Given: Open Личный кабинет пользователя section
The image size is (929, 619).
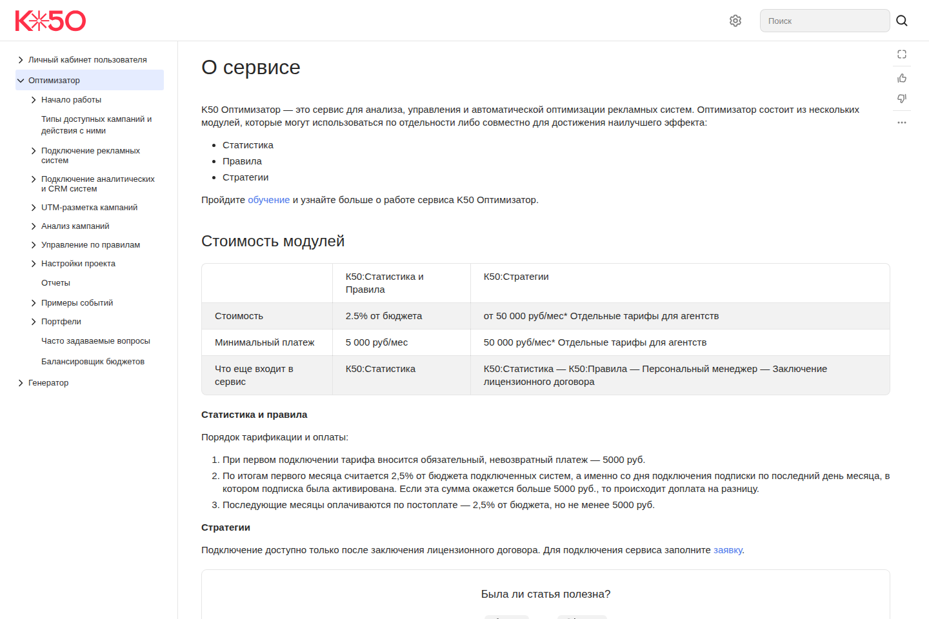Looking at the screenshot, I should 88,60.
